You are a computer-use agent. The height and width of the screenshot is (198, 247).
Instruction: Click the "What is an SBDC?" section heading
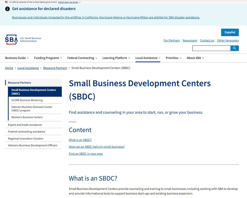click(93, 178)
